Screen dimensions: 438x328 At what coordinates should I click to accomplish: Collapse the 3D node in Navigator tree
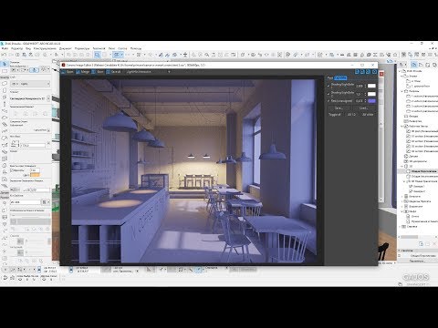tap(402, 166)
